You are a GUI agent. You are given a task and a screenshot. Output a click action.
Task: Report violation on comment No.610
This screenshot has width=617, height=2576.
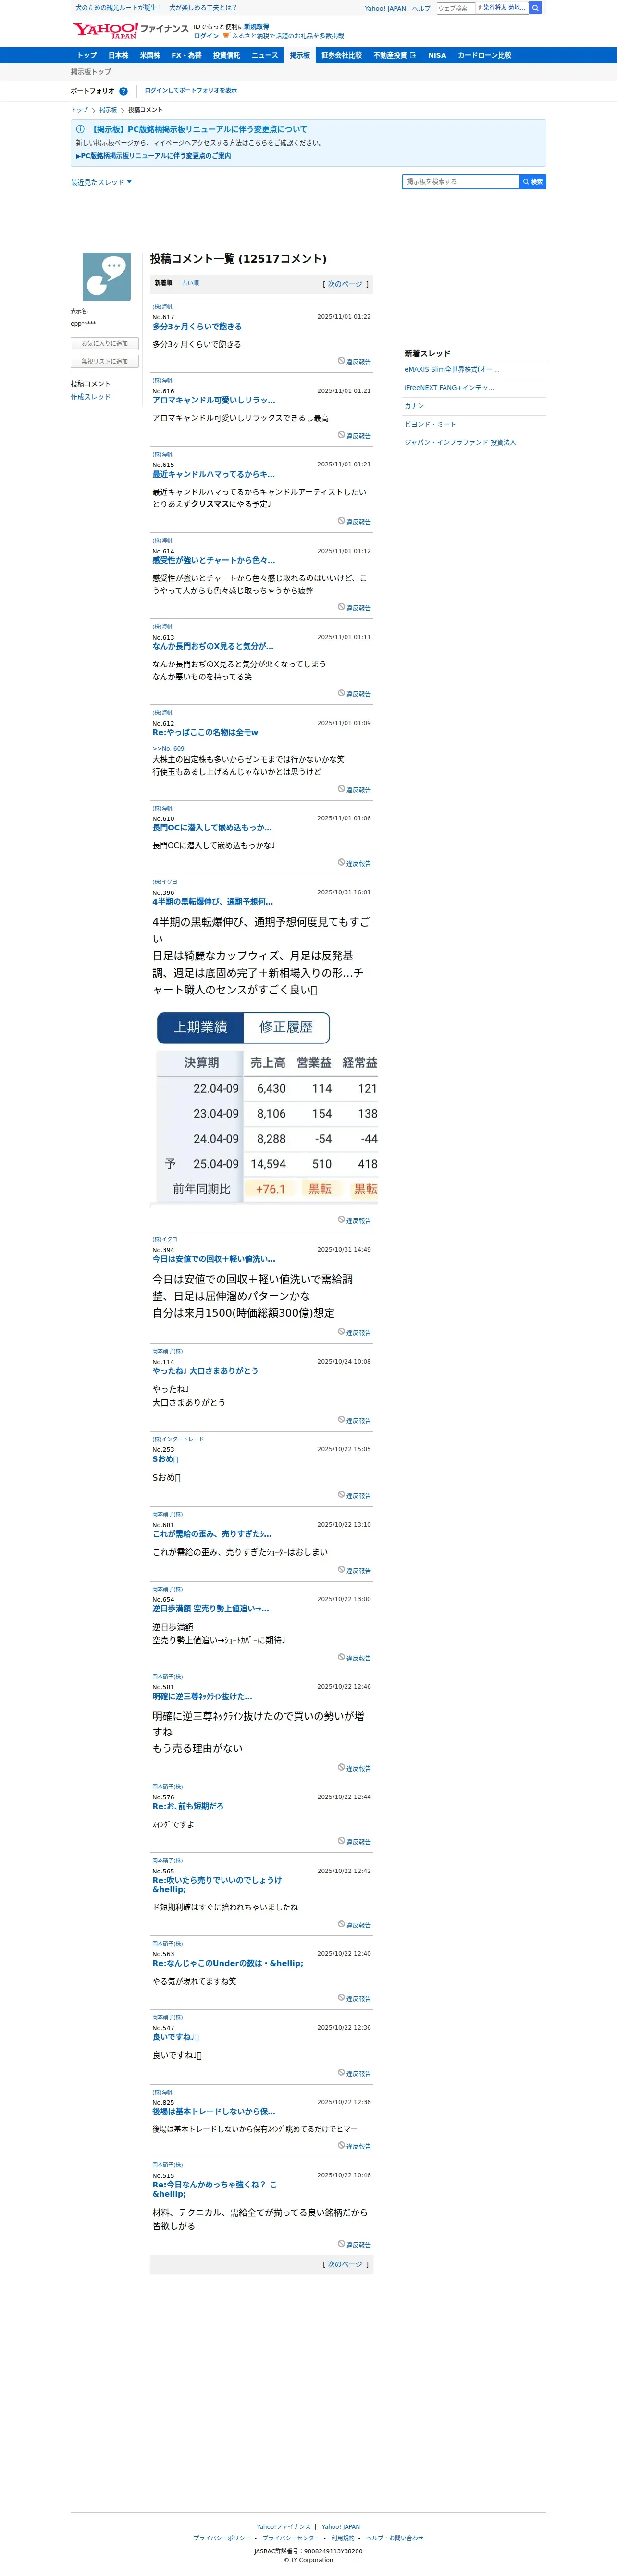click(x=354, y=863)
